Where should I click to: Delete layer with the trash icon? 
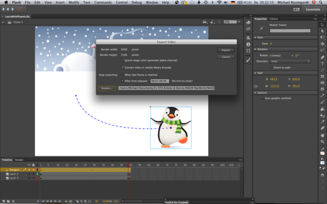coord(14,201)
